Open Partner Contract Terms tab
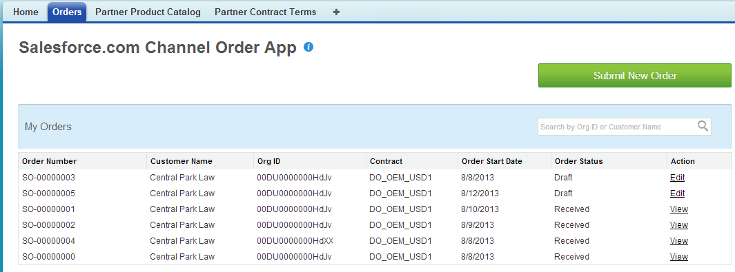Image resolution: width=735 pixels, height=272 pixels. (x=265, y=12)
